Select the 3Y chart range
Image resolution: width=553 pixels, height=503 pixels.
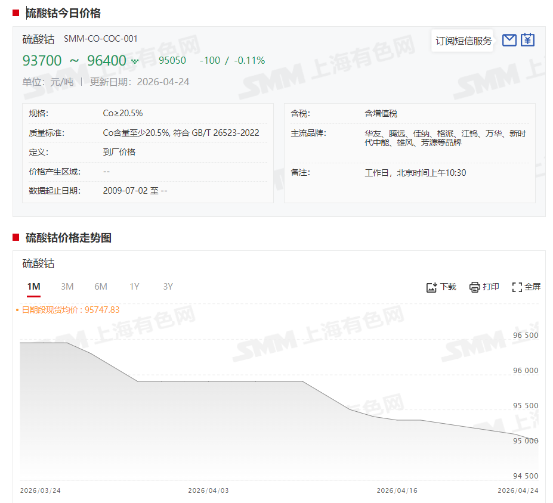click(x=168, y=287)
